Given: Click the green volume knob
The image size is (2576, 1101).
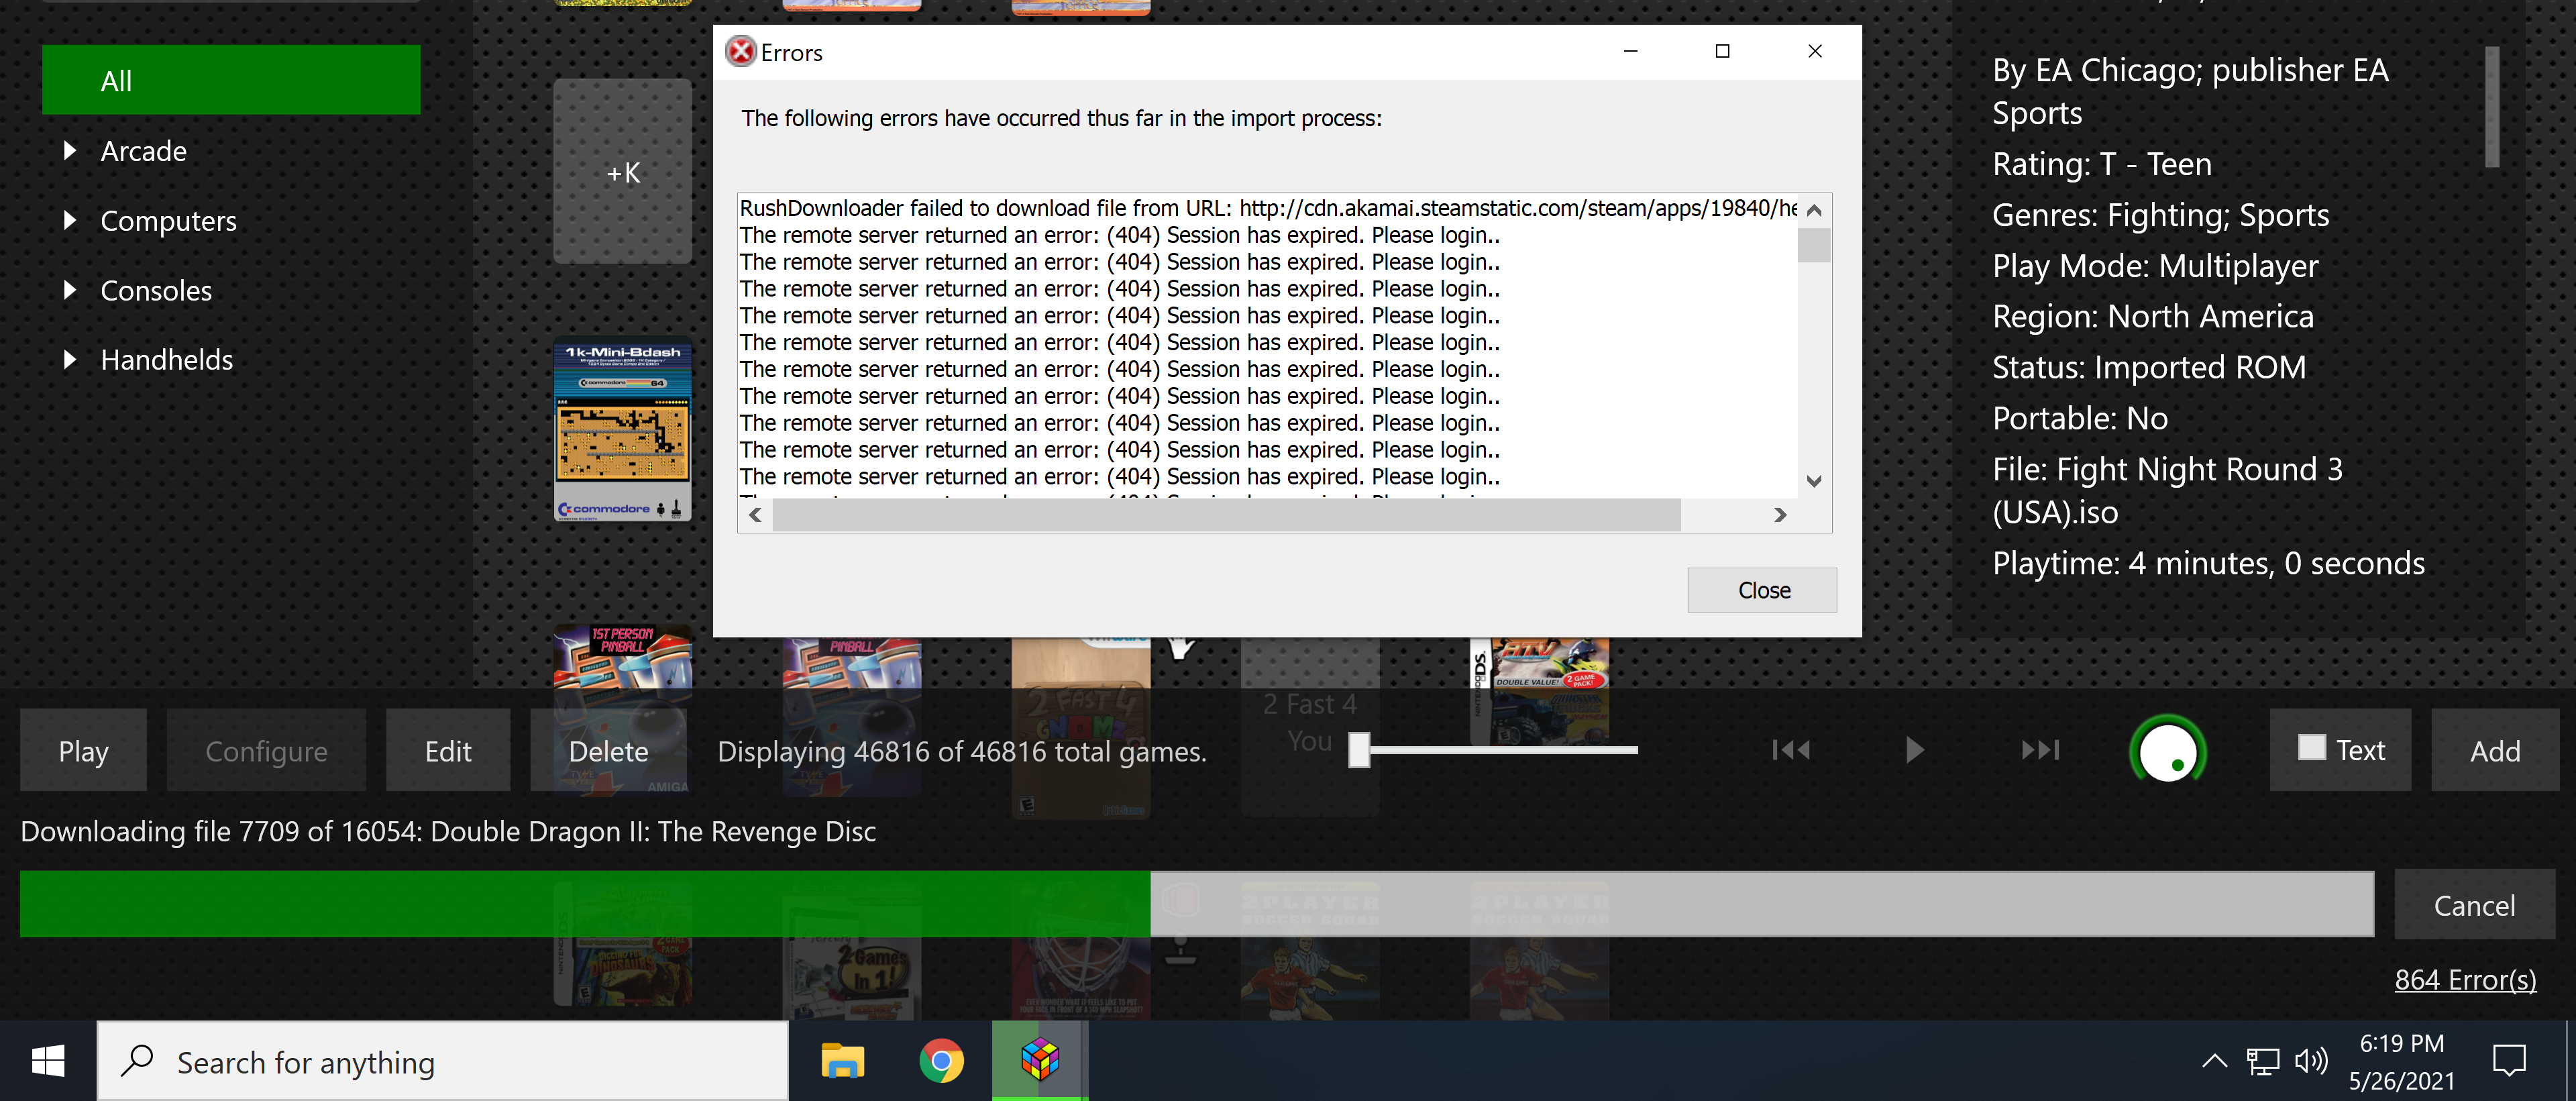Looking at the screenshot, I should [2168, 751].
